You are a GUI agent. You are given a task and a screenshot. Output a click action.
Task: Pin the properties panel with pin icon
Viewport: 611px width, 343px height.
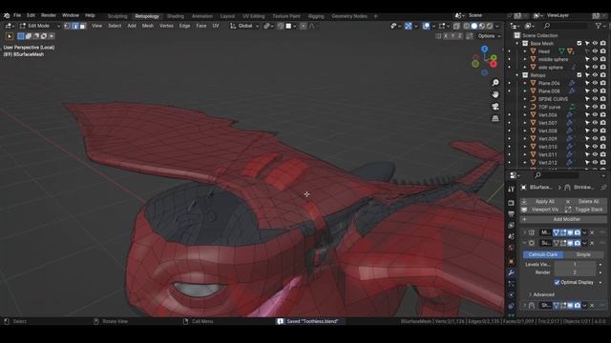tap(603, 188)
